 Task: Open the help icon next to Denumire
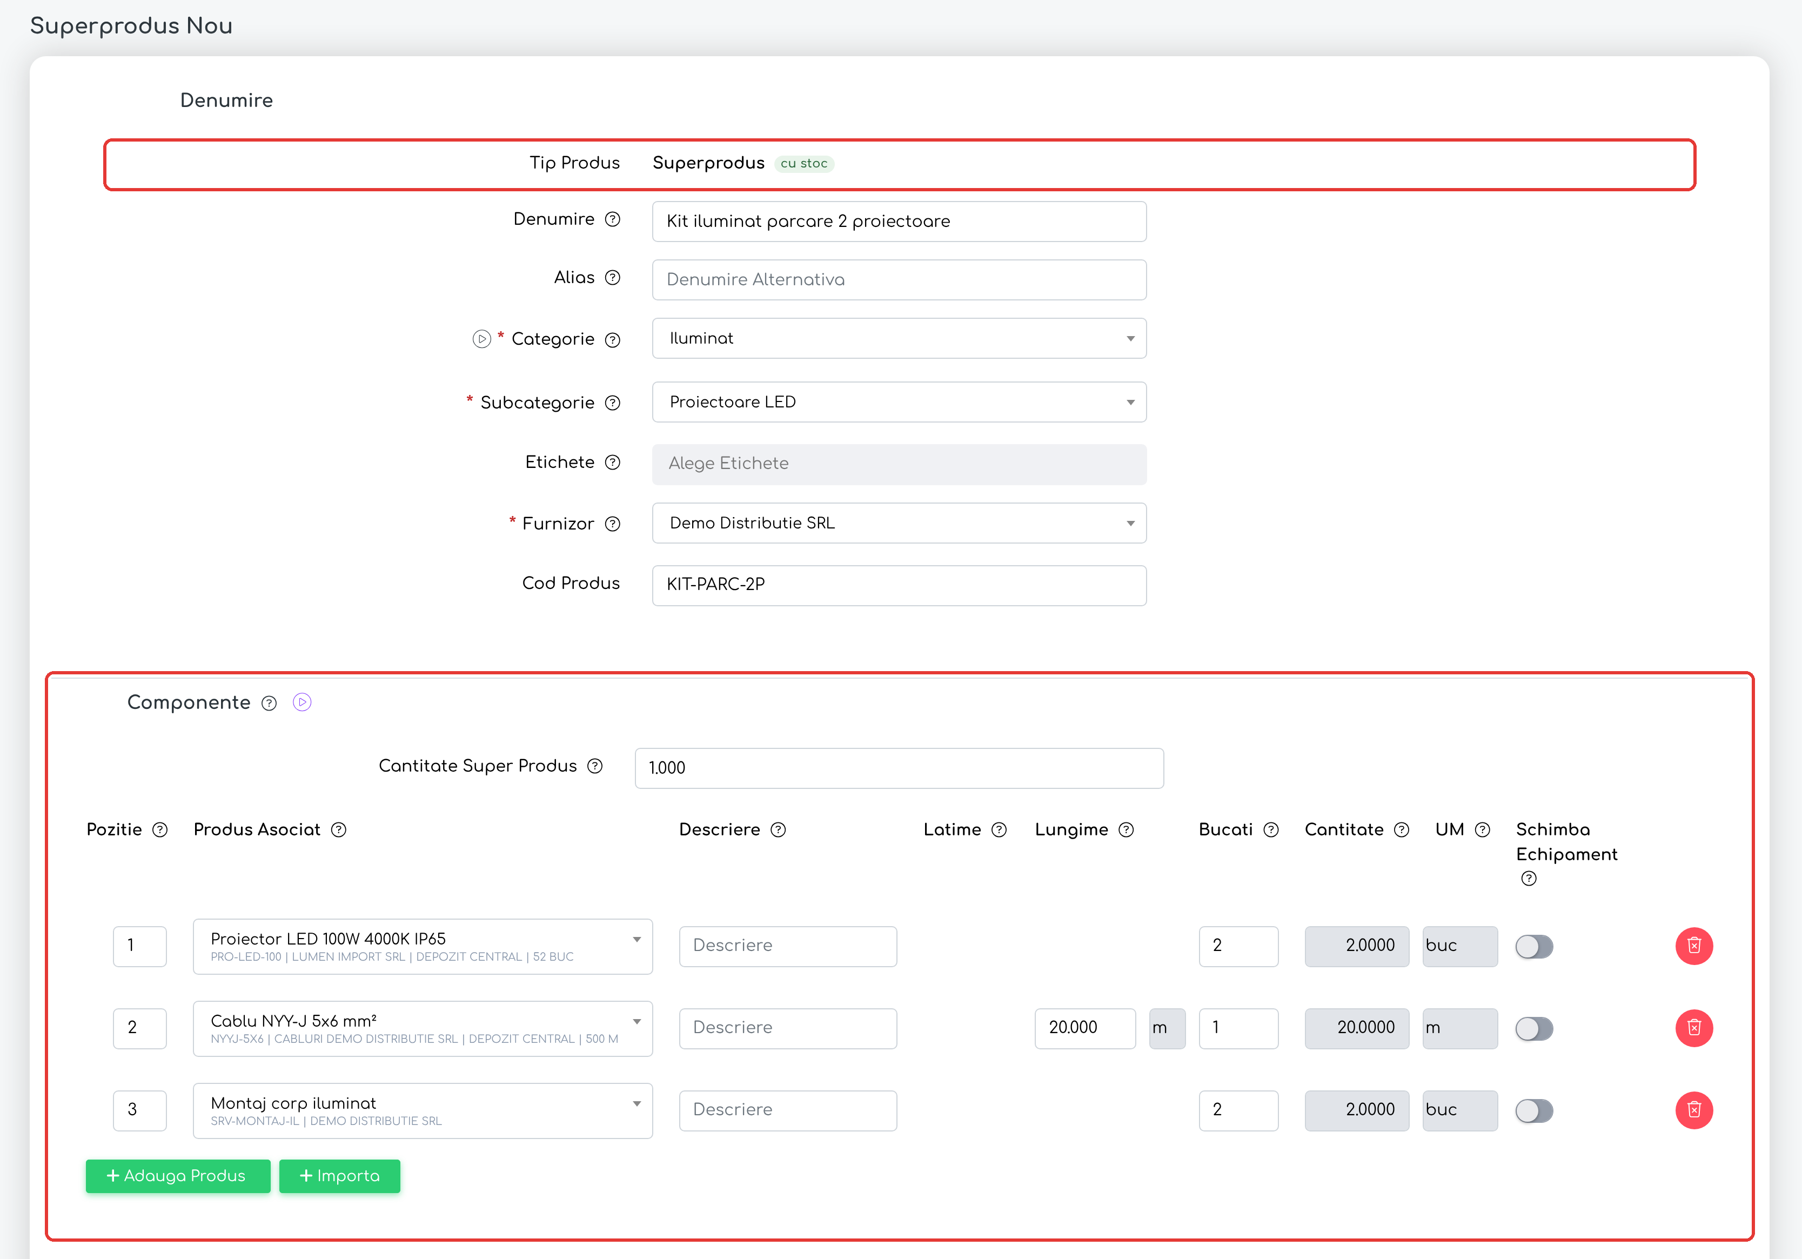pos(613,219)
